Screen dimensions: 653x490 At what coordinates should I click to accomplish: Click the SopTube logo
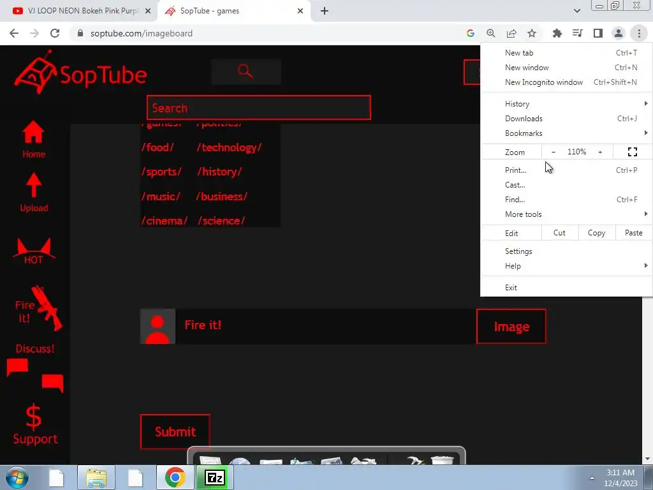pos(80,71)
